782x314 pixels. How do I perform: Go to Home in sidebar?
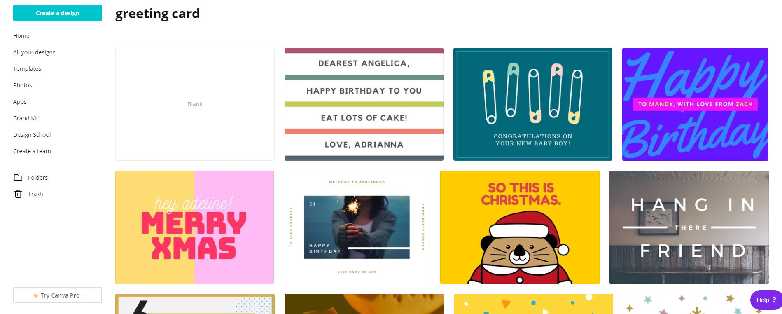coord(21,36)
